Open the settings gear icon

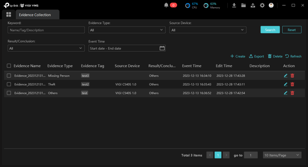(262, 5)
